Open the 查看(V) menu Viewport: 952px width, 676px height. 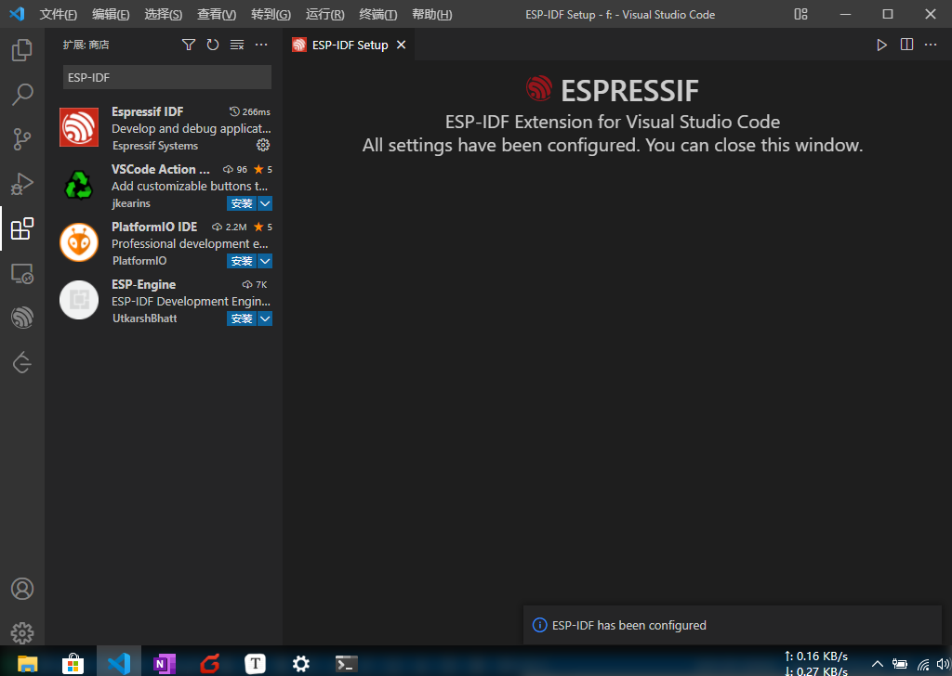coord(217,15)
